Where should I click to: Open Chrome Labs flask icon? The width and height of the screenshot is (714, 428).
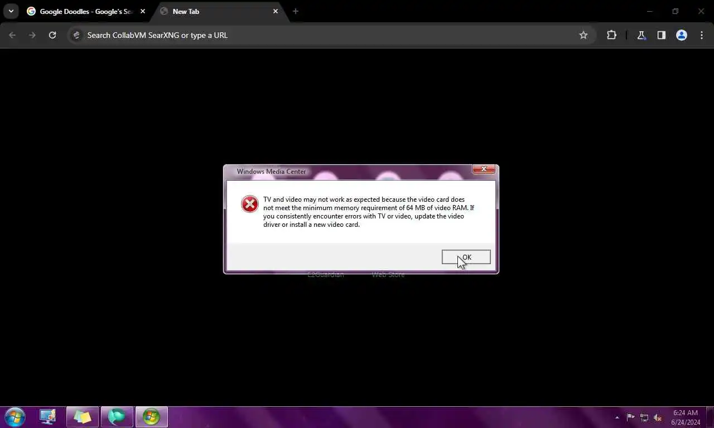coord(641,35)
